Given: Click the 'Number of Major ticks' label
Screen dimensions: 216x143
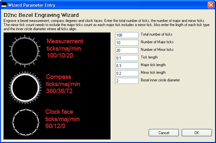Looking at the screenshot, I should [157, 42].
